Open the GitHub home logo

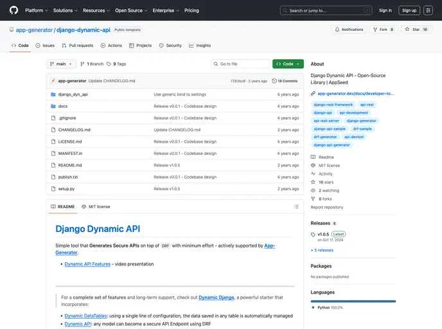click(x=13, y=10)
